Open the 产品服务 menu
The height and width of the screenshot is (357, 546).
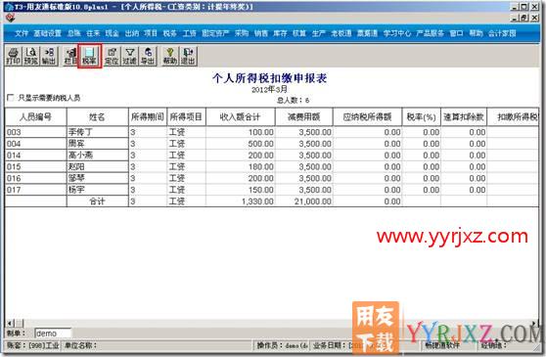tap(430, 33)
